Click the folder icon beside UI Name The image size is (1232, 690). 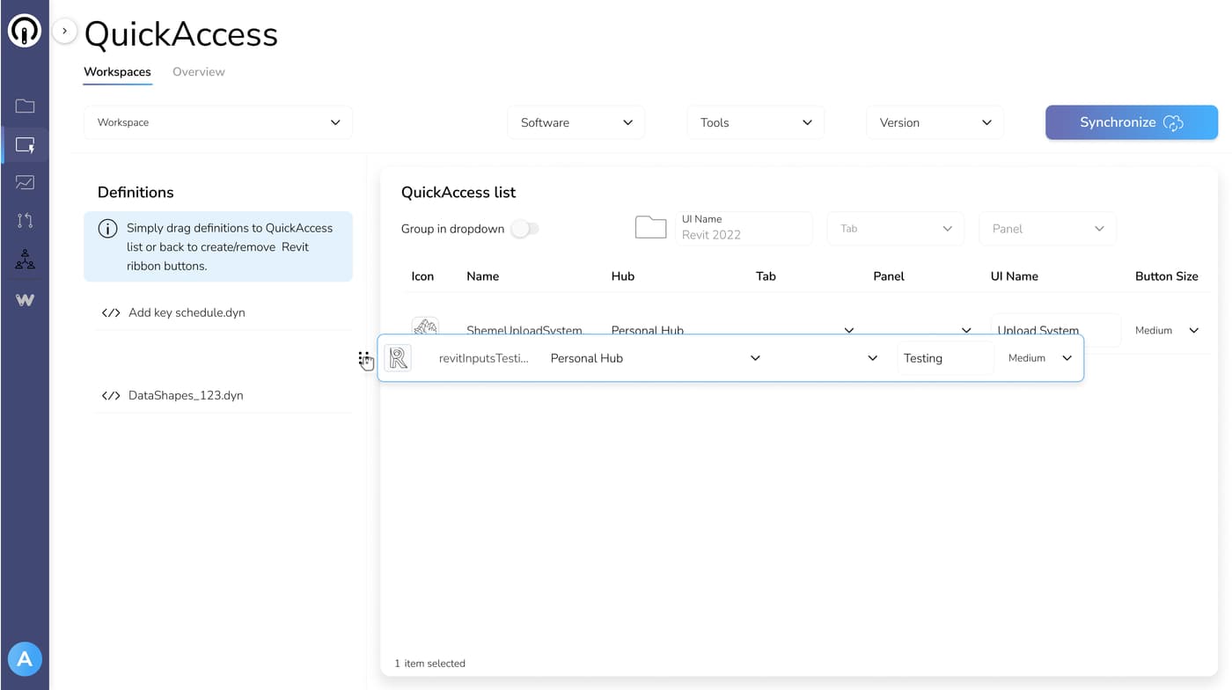[650, 228]
